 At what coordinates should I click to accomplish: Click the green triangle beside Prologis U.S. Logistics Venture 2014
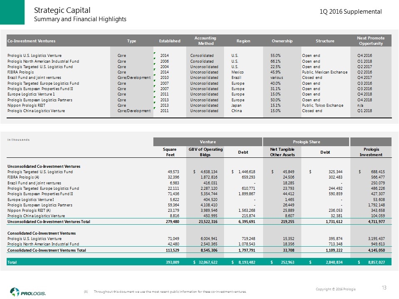155,54
